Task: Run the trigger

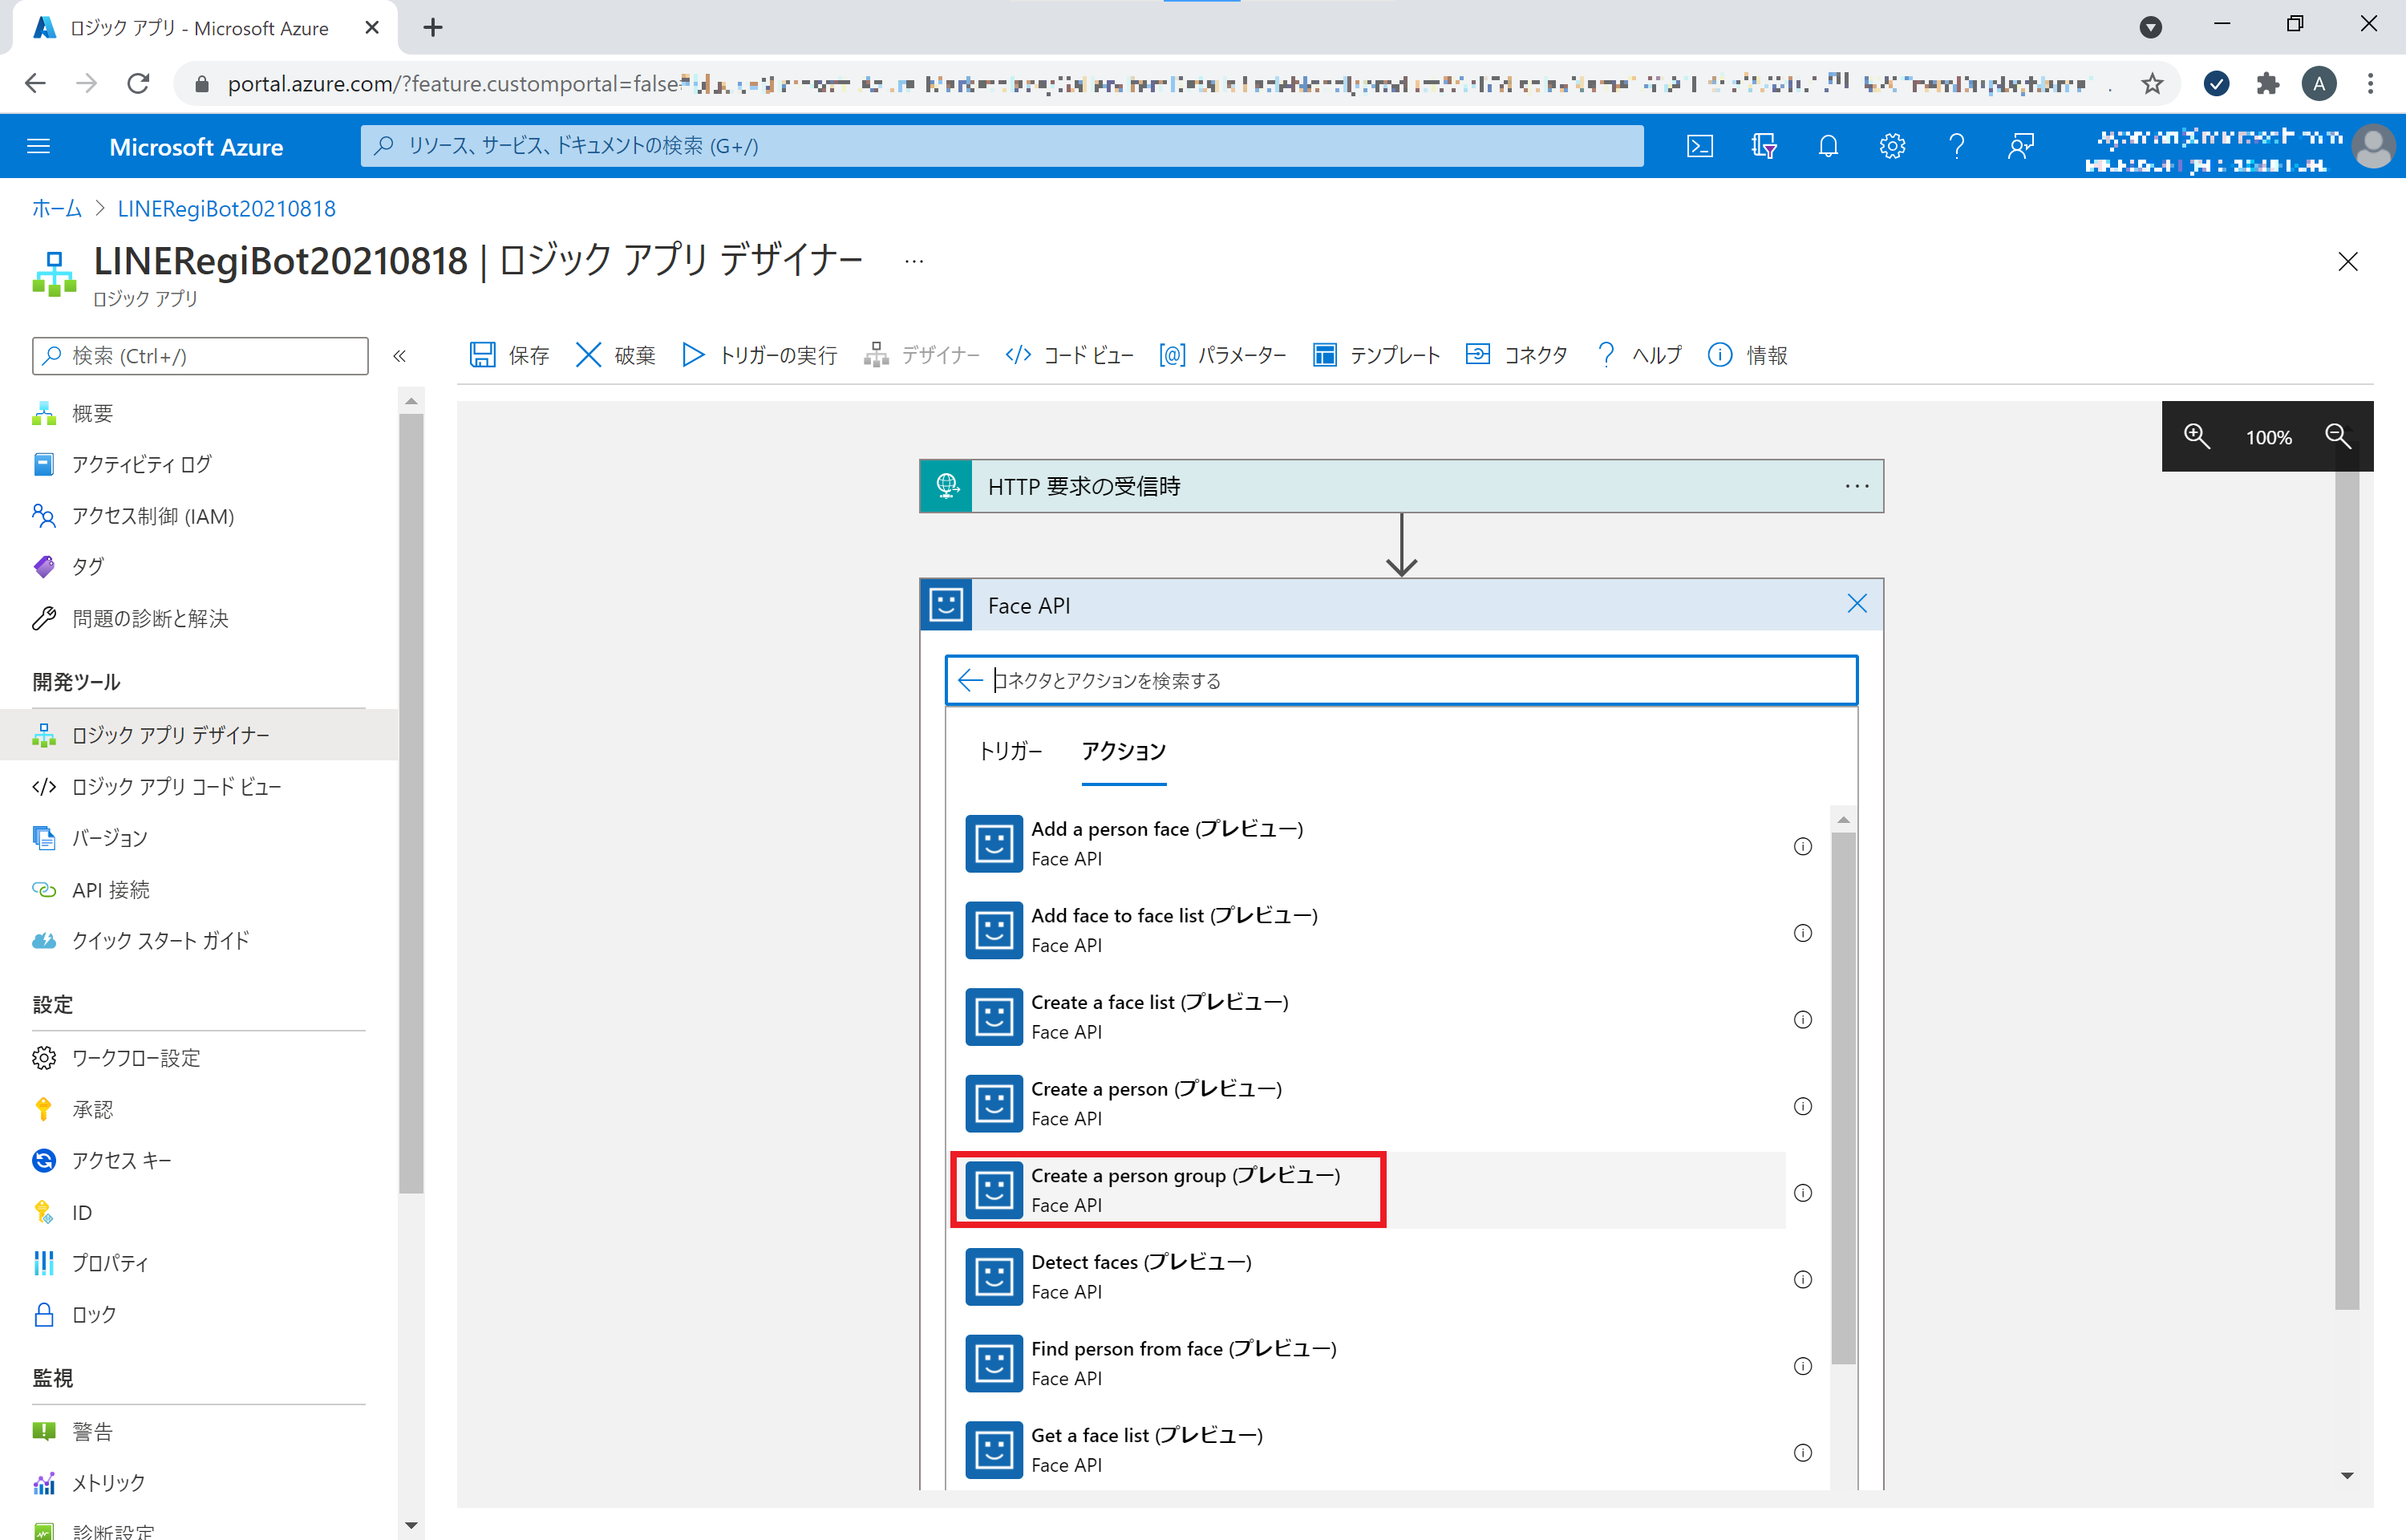Action: coord(758,355)
